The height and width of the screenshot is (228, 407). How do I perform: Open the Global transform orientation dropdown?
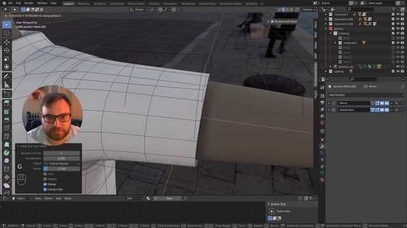(x=139, y=9)
